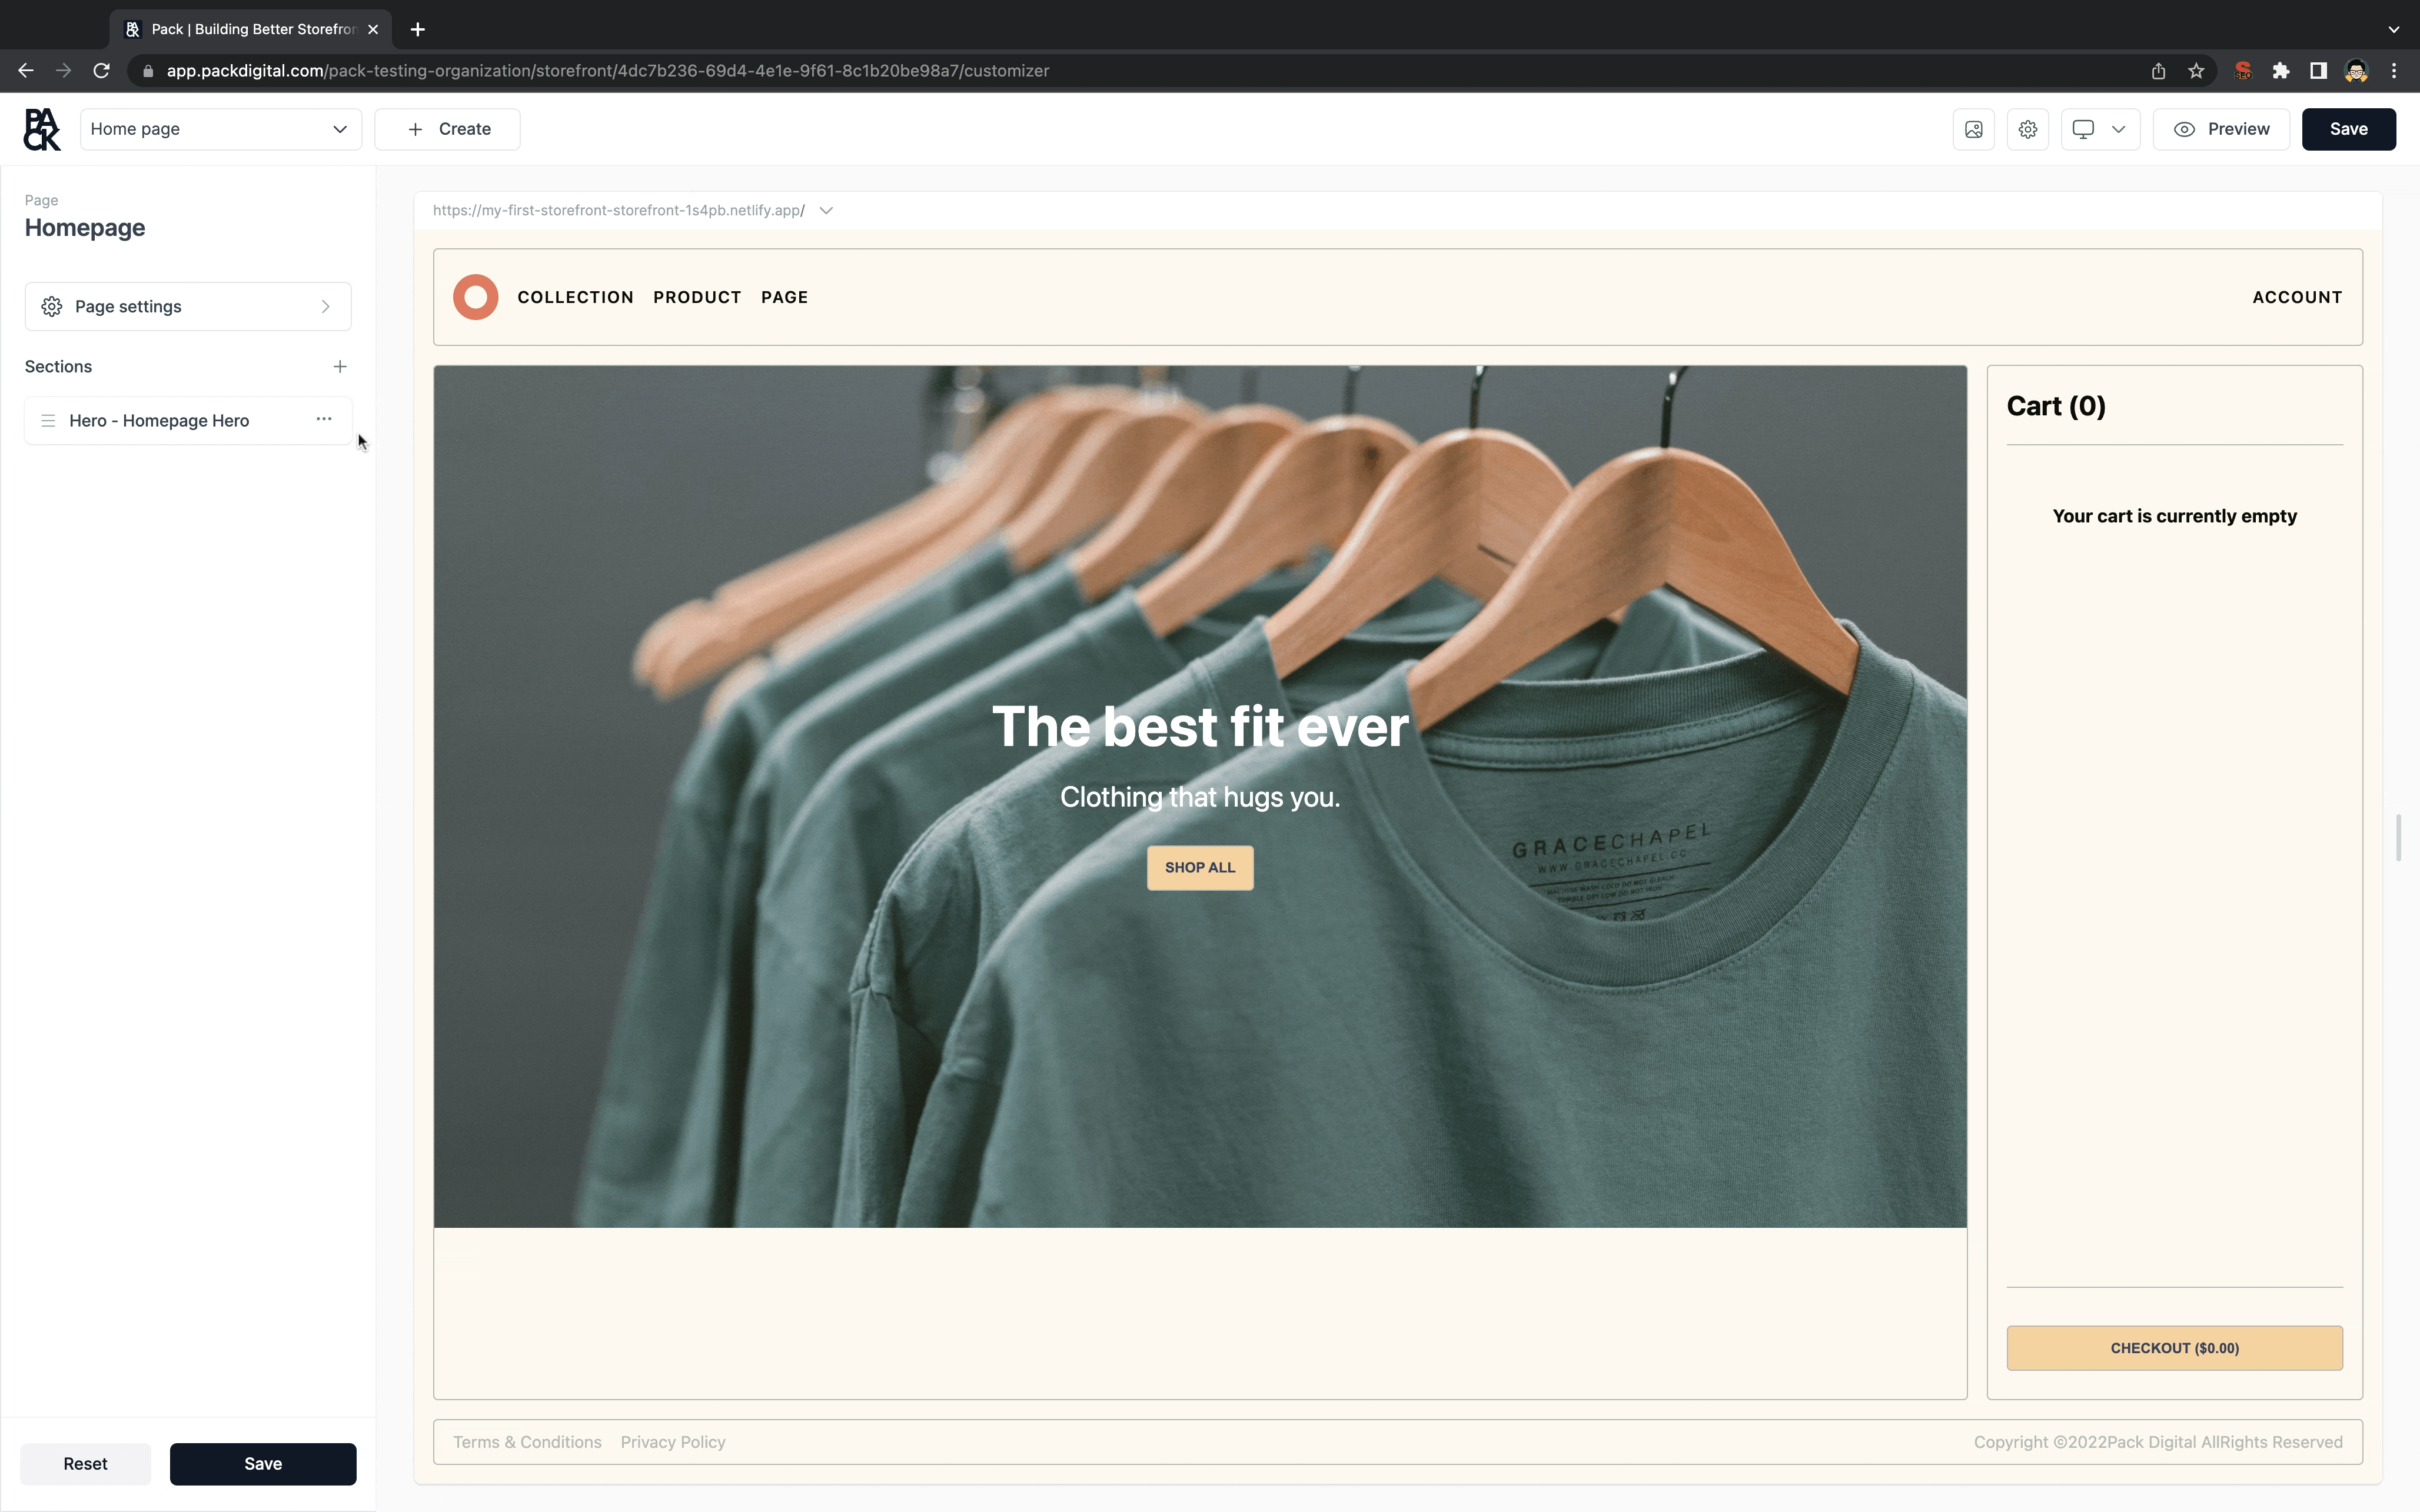Open the browser extensions puzzle icon
This screenshot has height=1512, width=2420.
click(2280, 70)
